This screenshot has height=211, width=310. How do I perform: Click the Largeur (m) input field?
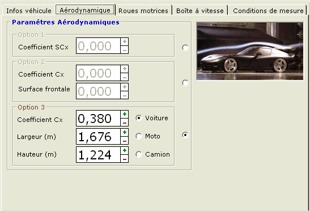pyautogui.click(x=98, y=137)
